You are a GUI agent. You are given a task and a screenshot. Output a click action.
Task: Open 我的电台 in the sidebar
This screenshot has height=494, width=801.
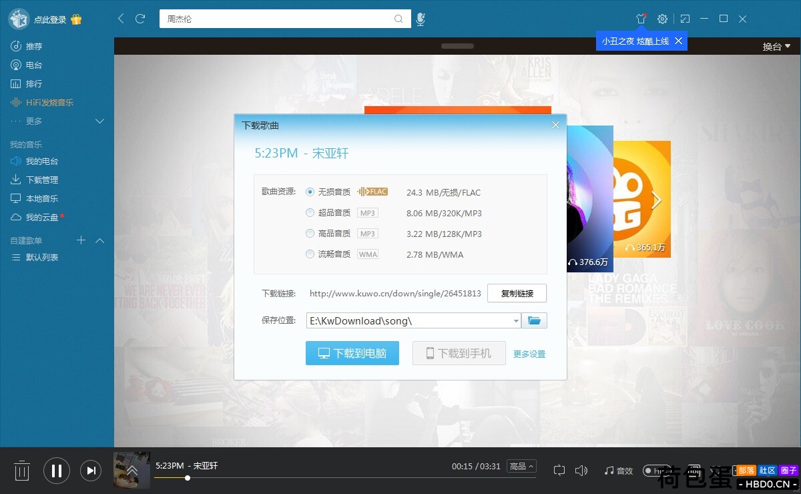tap(41, 161)
